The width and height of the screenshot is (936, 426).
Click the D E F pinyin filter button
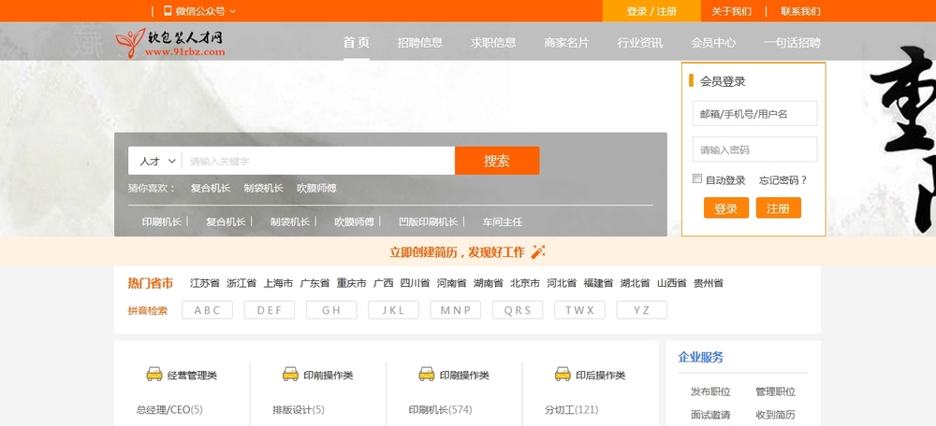(270, 310)
